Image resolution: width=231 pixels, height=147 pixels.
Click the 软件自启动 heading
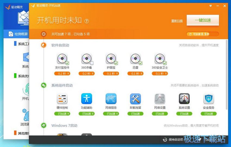60,45
